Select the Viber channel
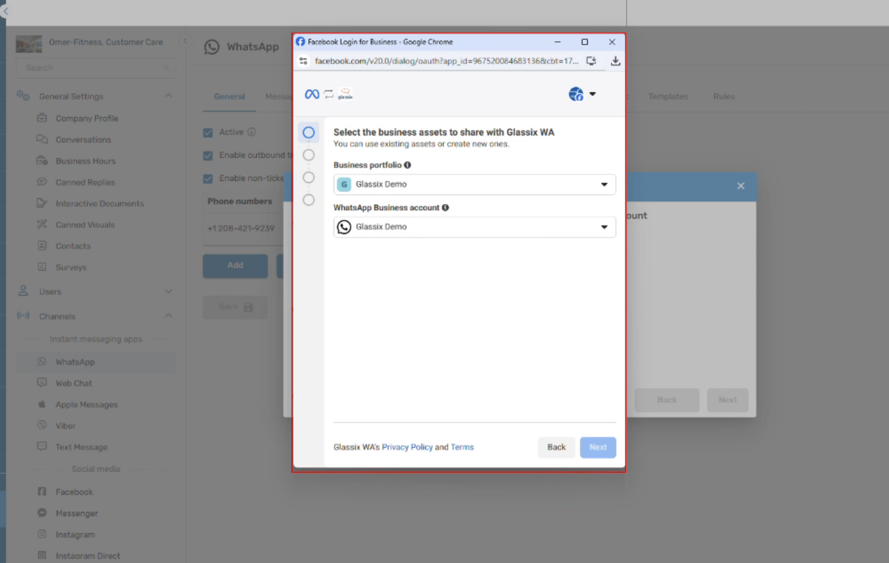The width and height of the screenshot is (889, 563). coord(66,426)
